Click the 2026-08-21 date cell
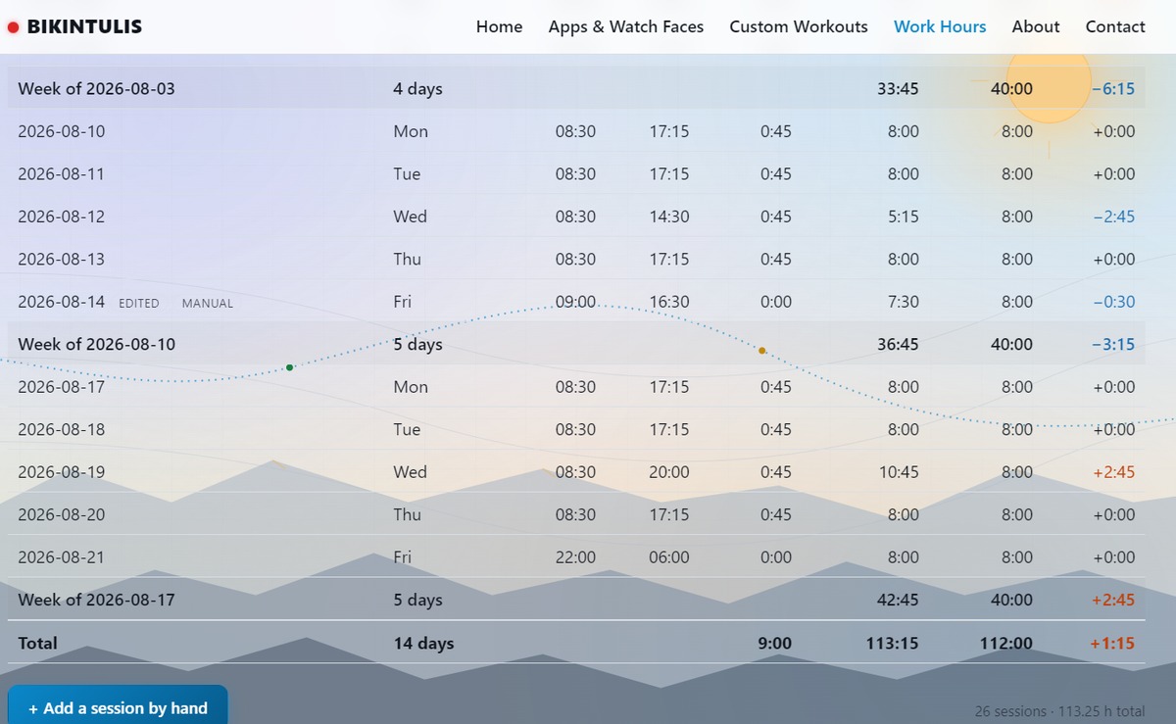The image size is (1176, 724). [61, 557]
